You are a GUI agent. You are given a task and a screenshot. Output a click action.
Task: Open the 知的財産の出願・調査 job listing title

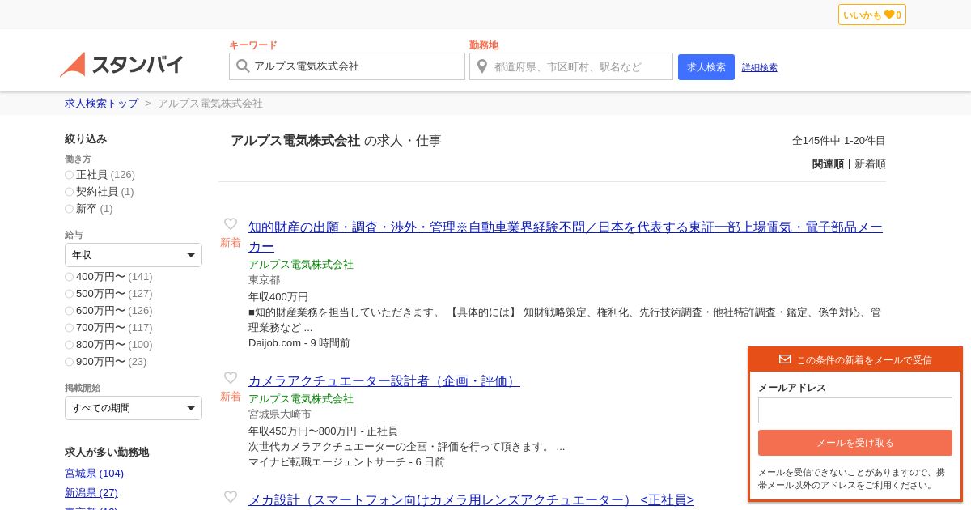click(566, 236)
